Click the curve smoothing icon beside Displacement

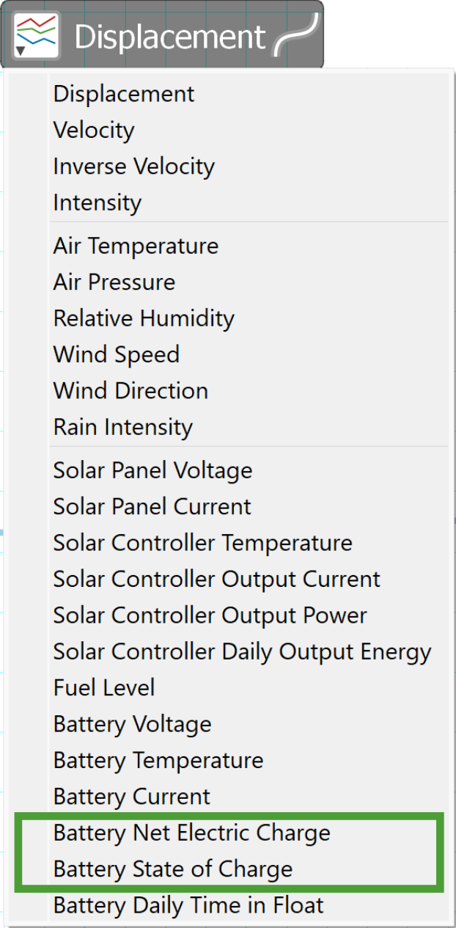point(296,34)
